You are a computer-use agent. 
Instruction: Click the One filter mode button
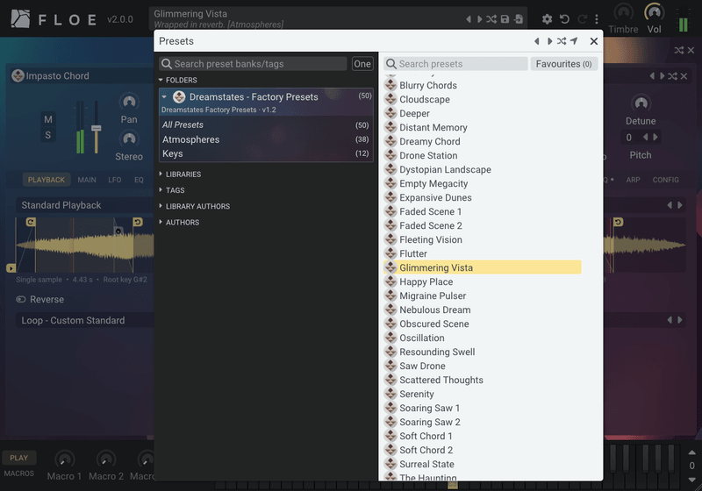362,64
